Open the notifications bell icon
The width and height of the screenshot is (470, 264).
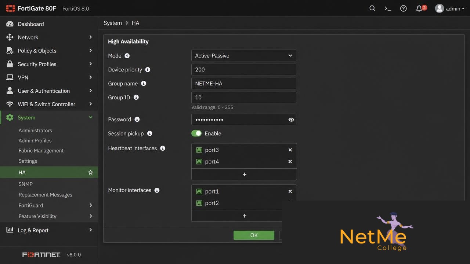pyautogui.click(x=419, y=8)
